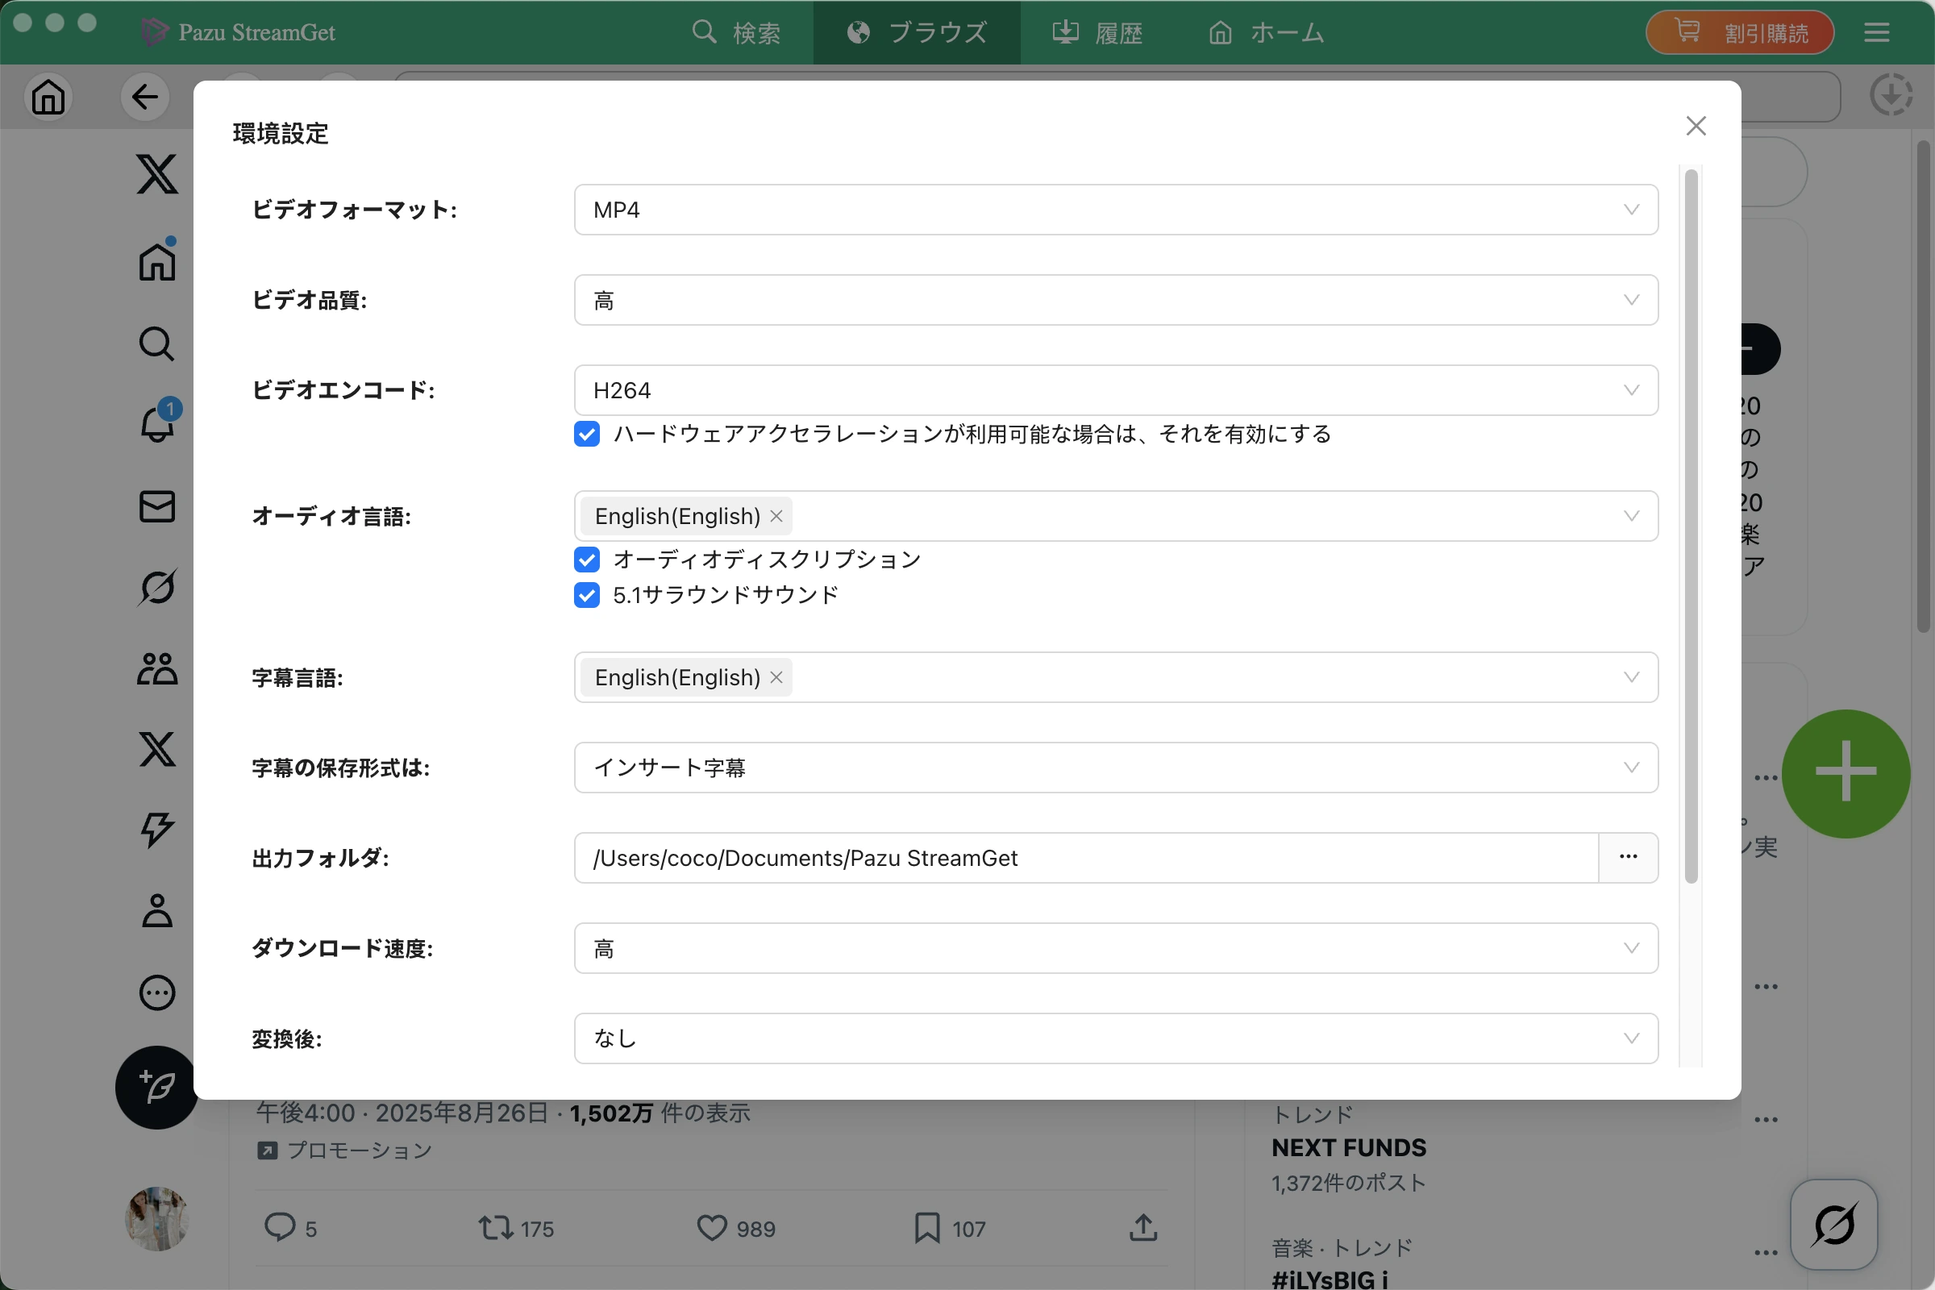Open more circle icon in sidebar

pos(156,992)
